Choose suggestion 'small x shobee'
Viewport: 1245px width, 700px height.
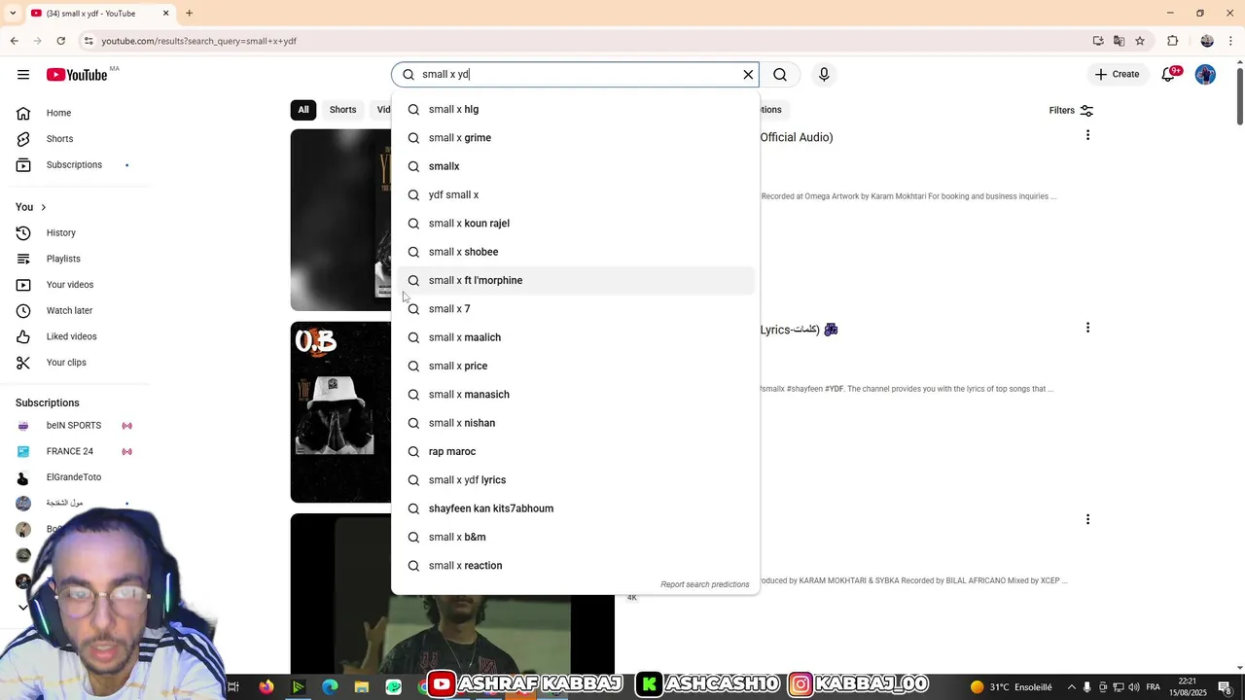[576, 252]
